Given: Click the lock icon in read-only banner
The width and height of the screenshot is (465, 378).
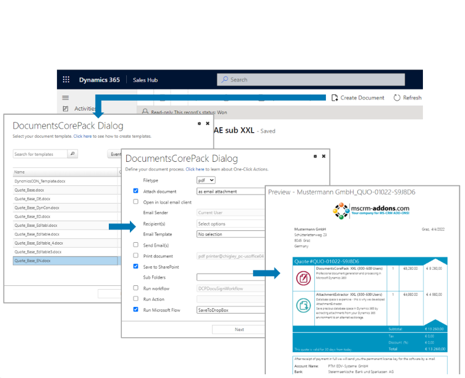Looking at the screenshot, I should click(x=145, y=112).
